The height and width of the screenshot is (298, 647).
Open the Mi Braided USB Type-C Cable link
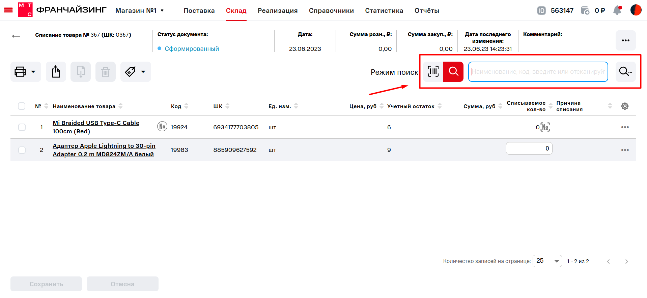96,127
